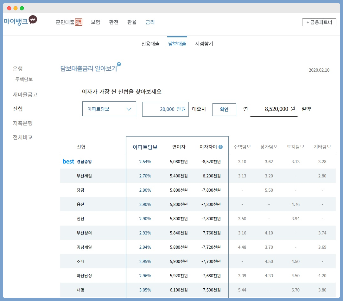Viewport: 343px width, 301px height.
Task: Click the 대명 row name
Action: (x=80, y=290)
